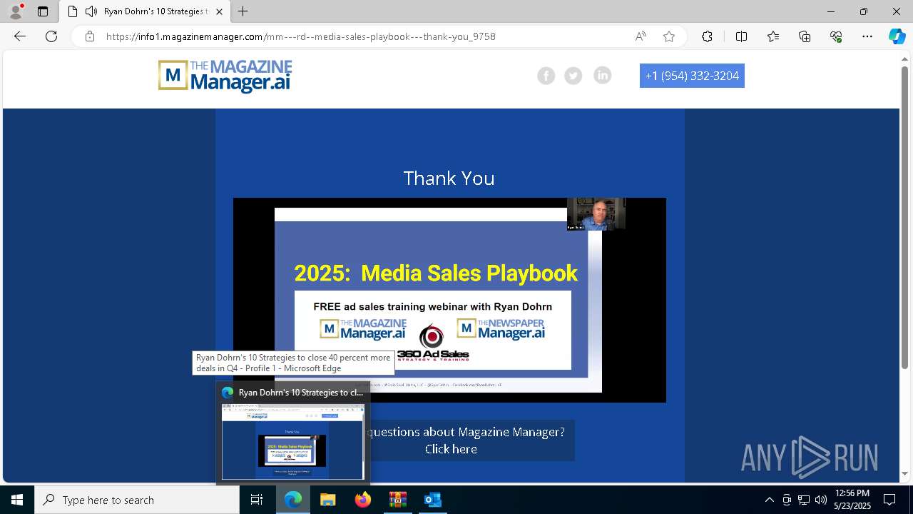This screenshot has height=514, width=913.
Task: View site information lock icon
Action: pyautogui.click(x=90, y=36)
